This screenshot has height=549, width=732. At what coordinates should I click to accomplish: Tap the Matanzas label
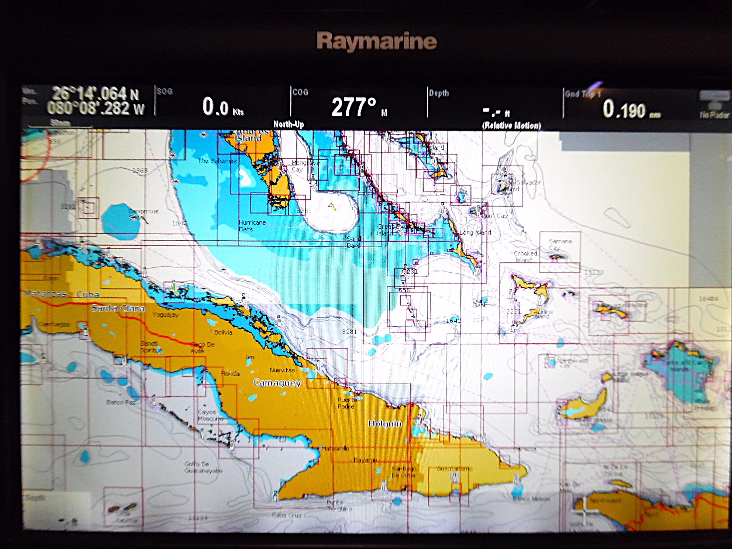click(45, 294)
